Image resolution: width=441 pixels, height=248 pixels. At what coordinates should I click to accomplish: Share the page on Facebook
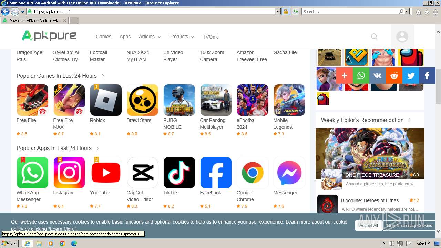(x=427, y=75)
